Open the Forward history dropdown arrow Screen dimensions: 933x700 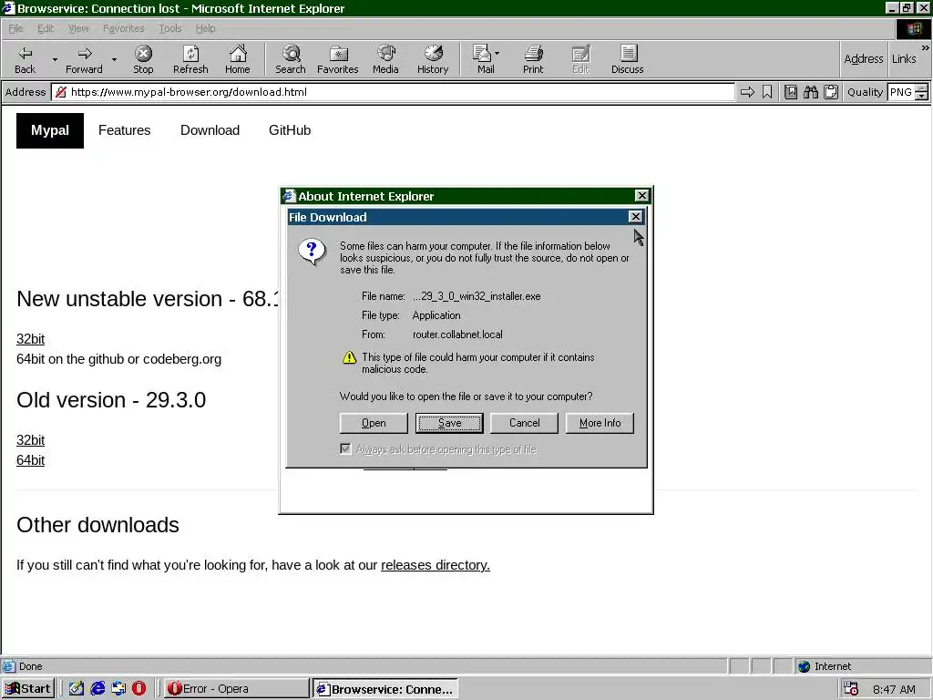(x=114, y=59)
